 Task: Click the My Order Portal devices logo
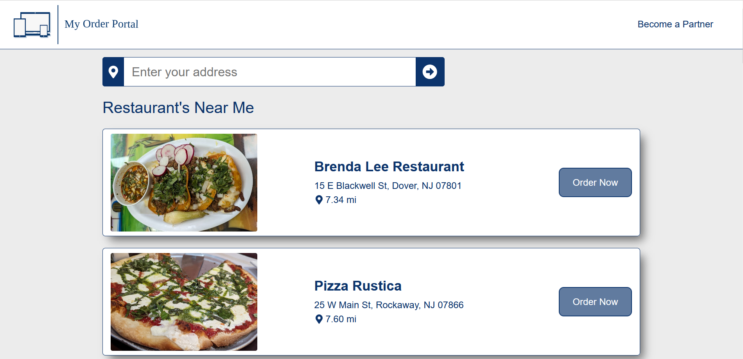pyautogui.click(x=32, y=25)
